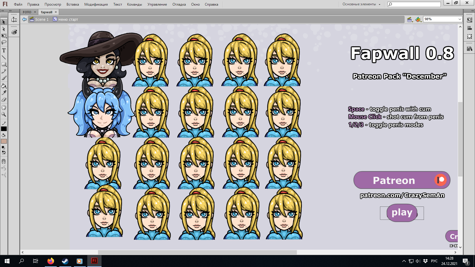Choose the Free Transform tool
This screenshot has height=267, width=475.
(4, 36)
